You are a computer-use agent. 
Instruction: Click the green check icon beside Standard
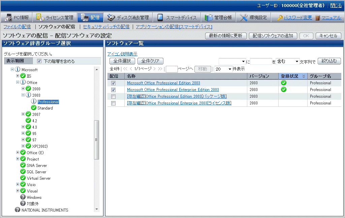[x=34, y=108]
